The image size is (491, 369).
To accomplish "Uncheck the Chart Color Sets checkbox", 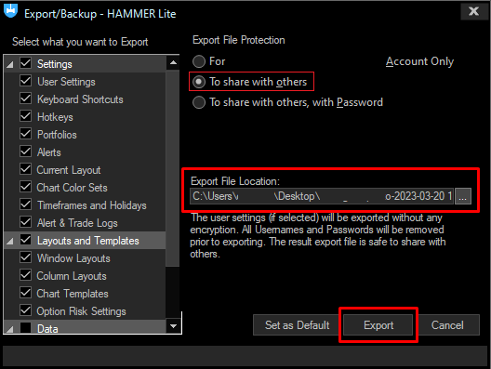I will pyautogui.click(x=26, y=187).
